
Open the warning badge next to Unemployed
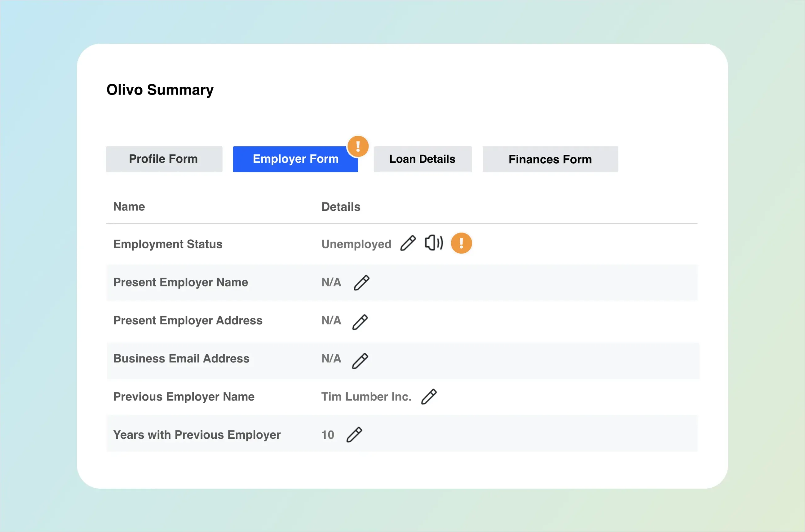point(461,243)
